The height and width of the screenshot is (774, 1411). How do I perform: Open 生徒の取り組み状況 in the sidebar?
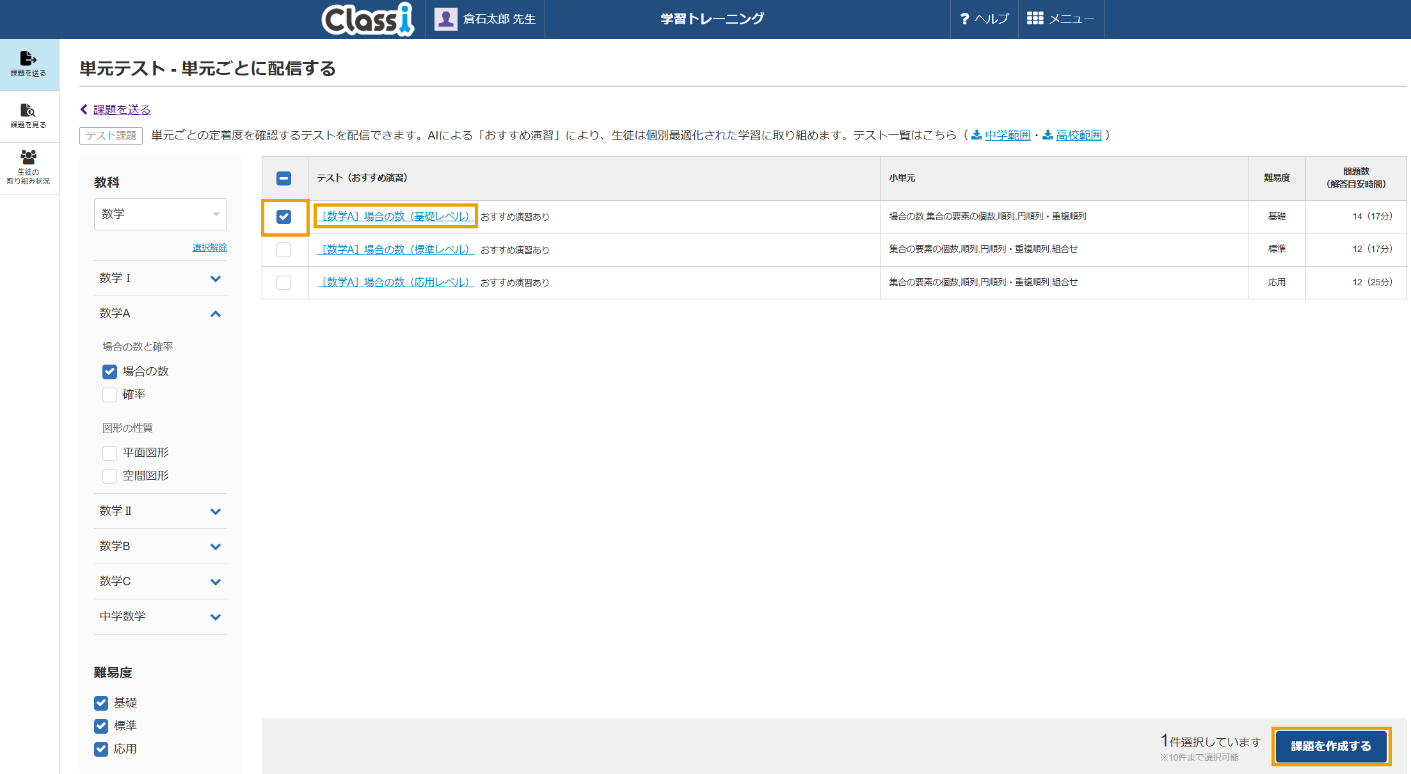click(x=29, y=168)
